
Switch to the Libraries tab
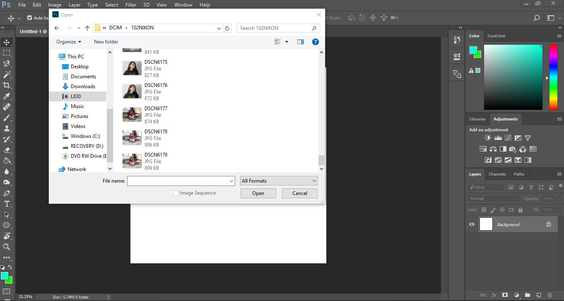(477, 119)
